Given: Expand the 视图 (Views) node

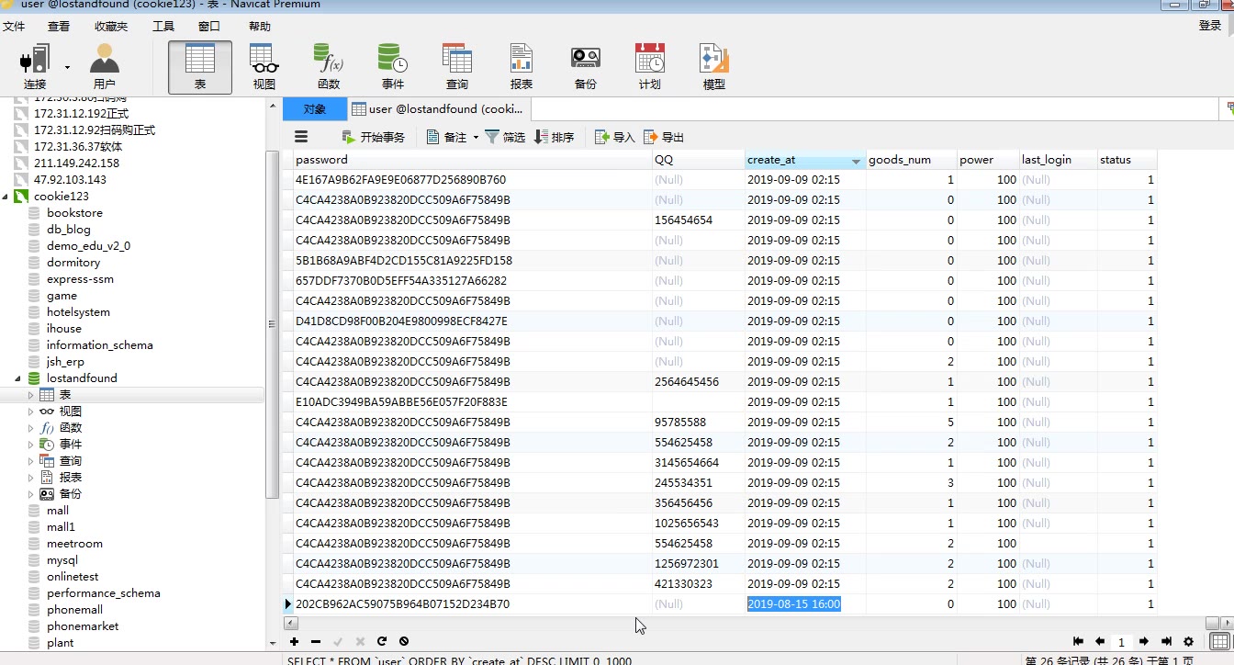Looking at the screenshot, I should click(x=30, y=411).
